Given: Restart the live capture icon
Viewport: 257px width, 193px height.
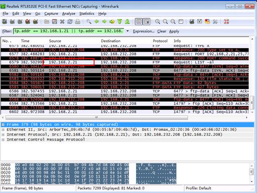Looking at the screenshot, I should [35, 21].
